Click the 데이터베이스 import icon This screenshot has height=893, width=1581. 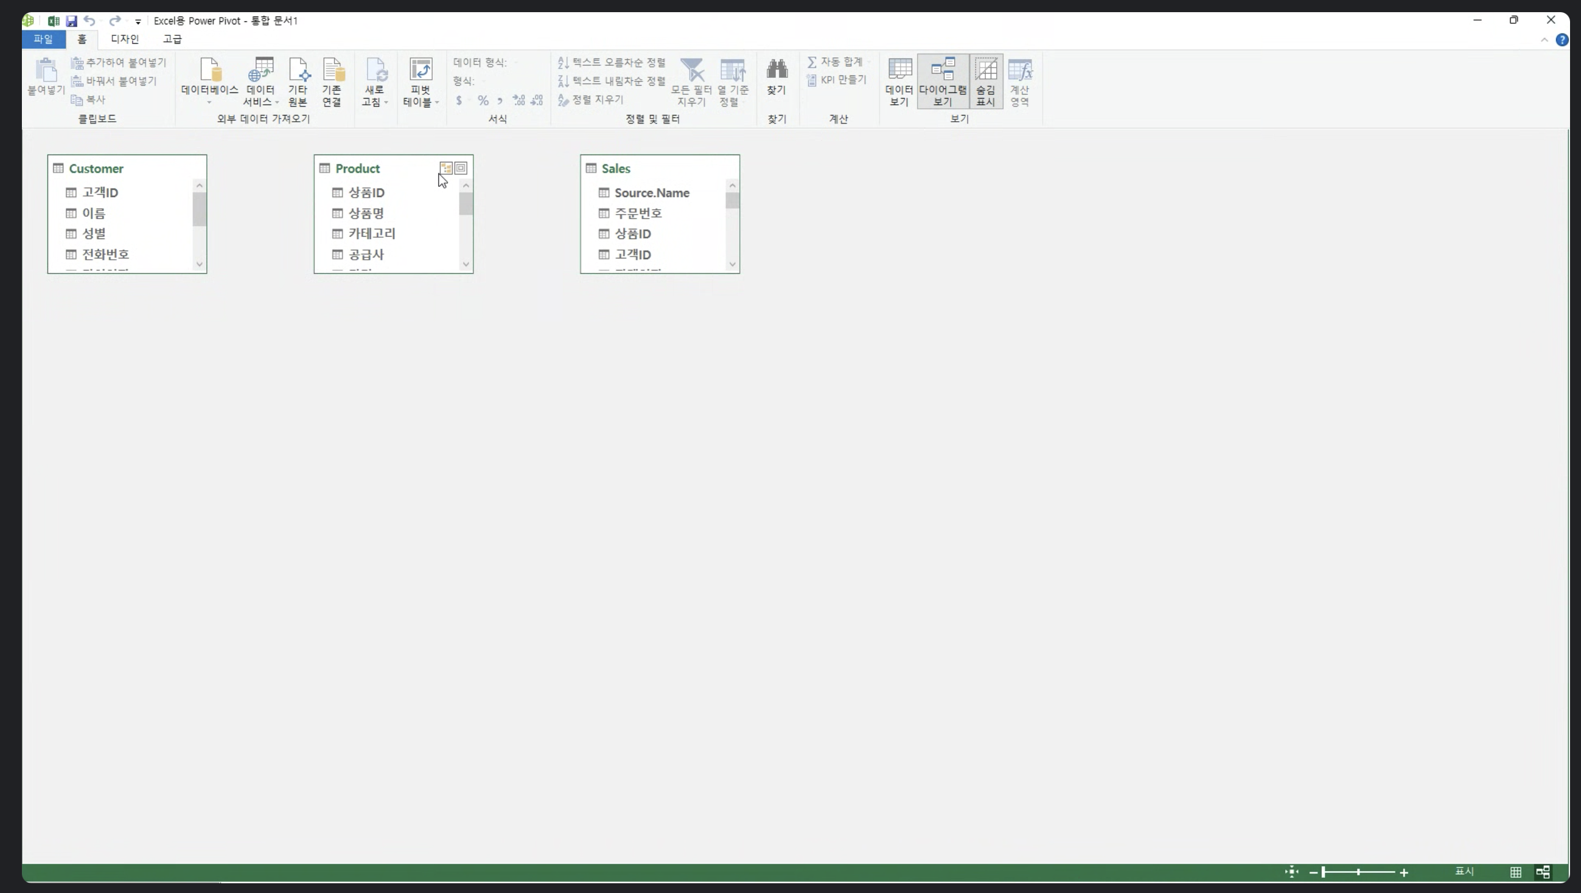tap(209, 70)
